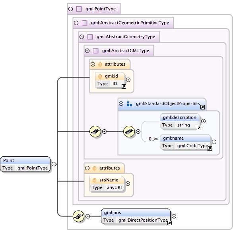Viewport: 233px width, 230px height.
Task: Click gml:StandardObjectProperties label
Action: 168,103
